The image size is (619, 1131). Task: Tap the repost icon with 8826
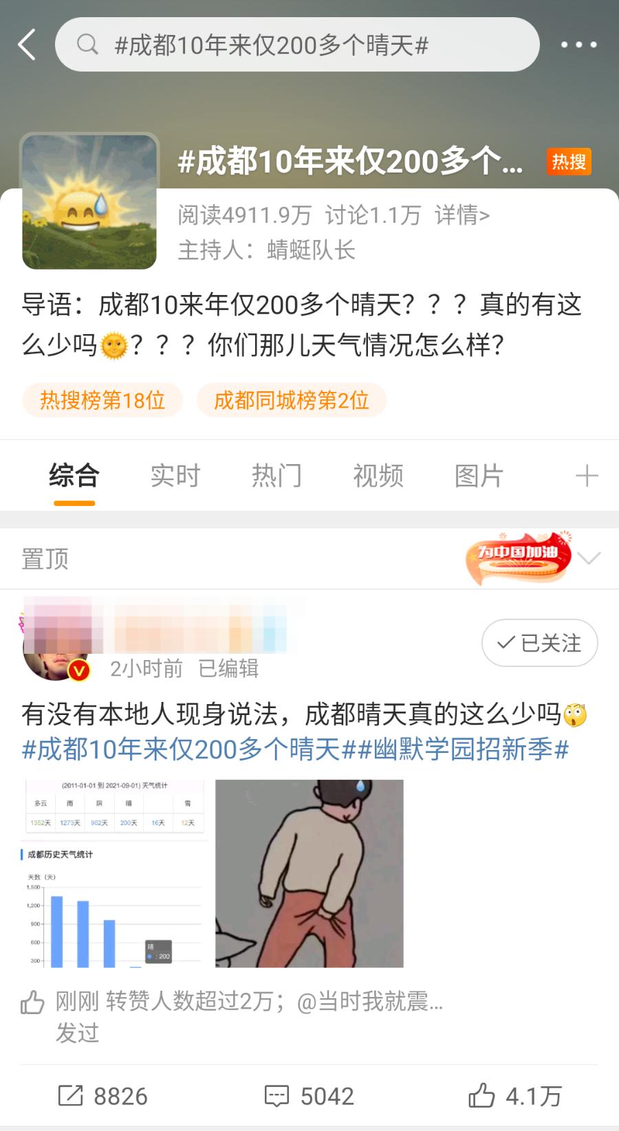click(x=70, y=1095)
